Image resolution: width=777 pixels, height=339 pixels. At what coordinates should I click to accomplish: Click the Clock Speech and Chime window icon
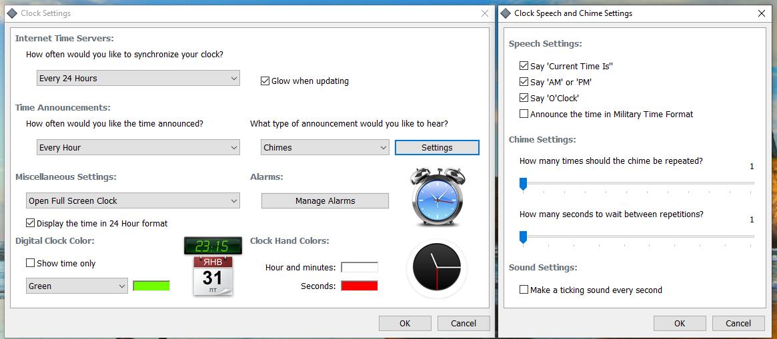pyautogui.click(x=505, y=13)
